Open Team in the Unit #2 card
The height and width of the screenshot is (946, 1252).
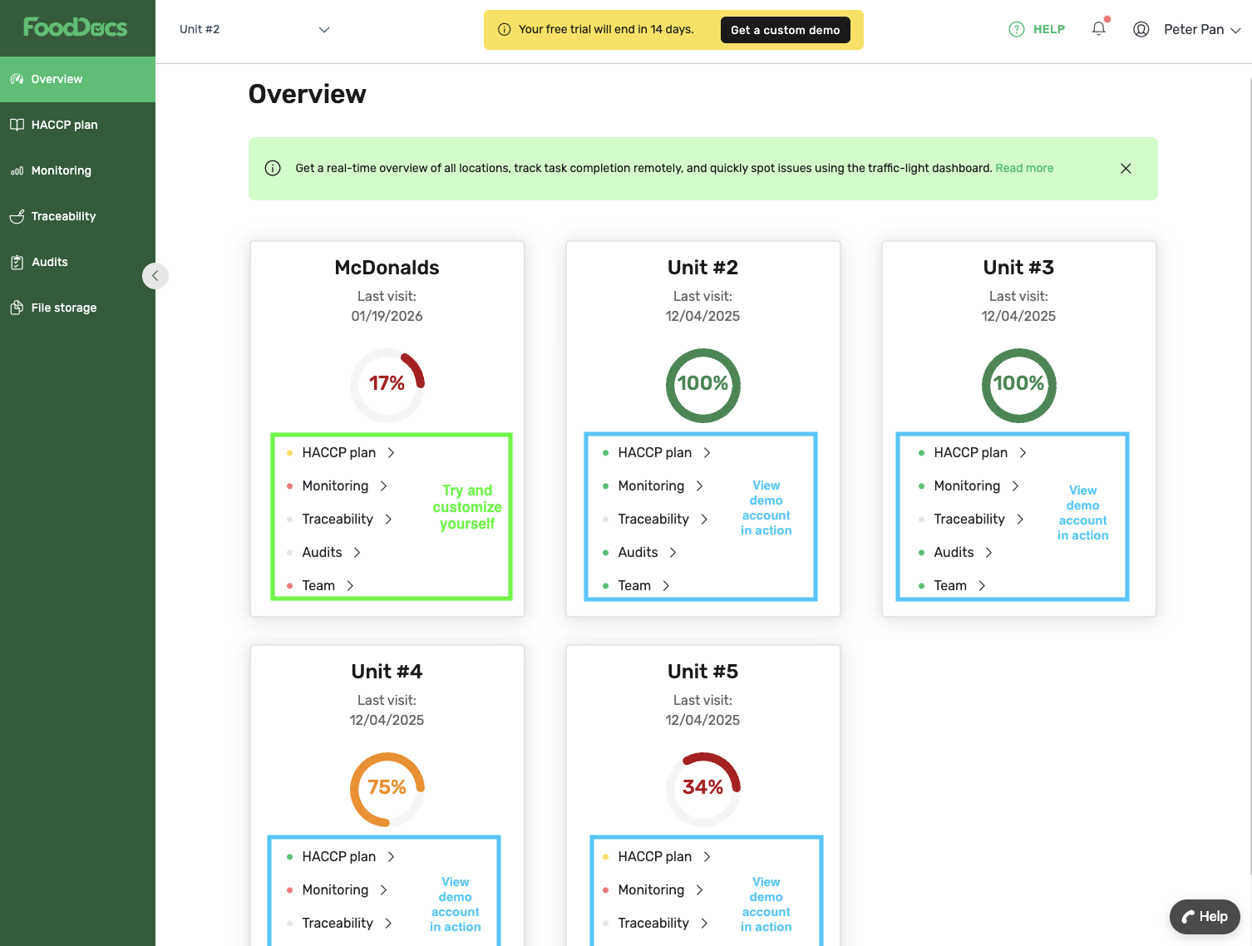tap(644, 585)
